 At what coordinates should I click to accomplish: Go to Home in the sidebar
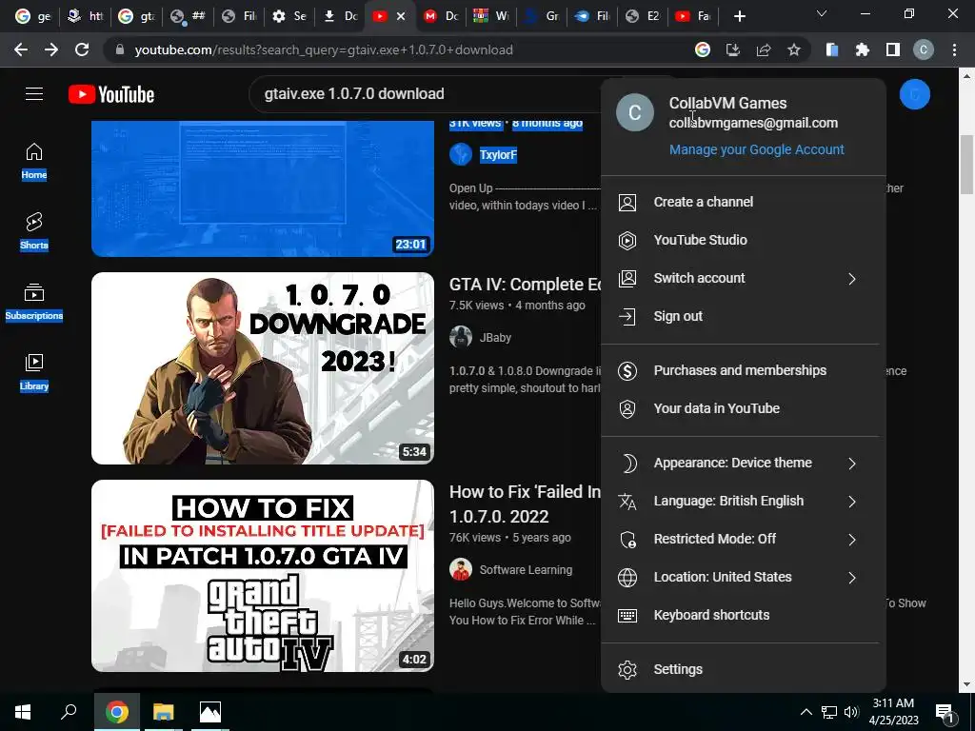[34, 161]
